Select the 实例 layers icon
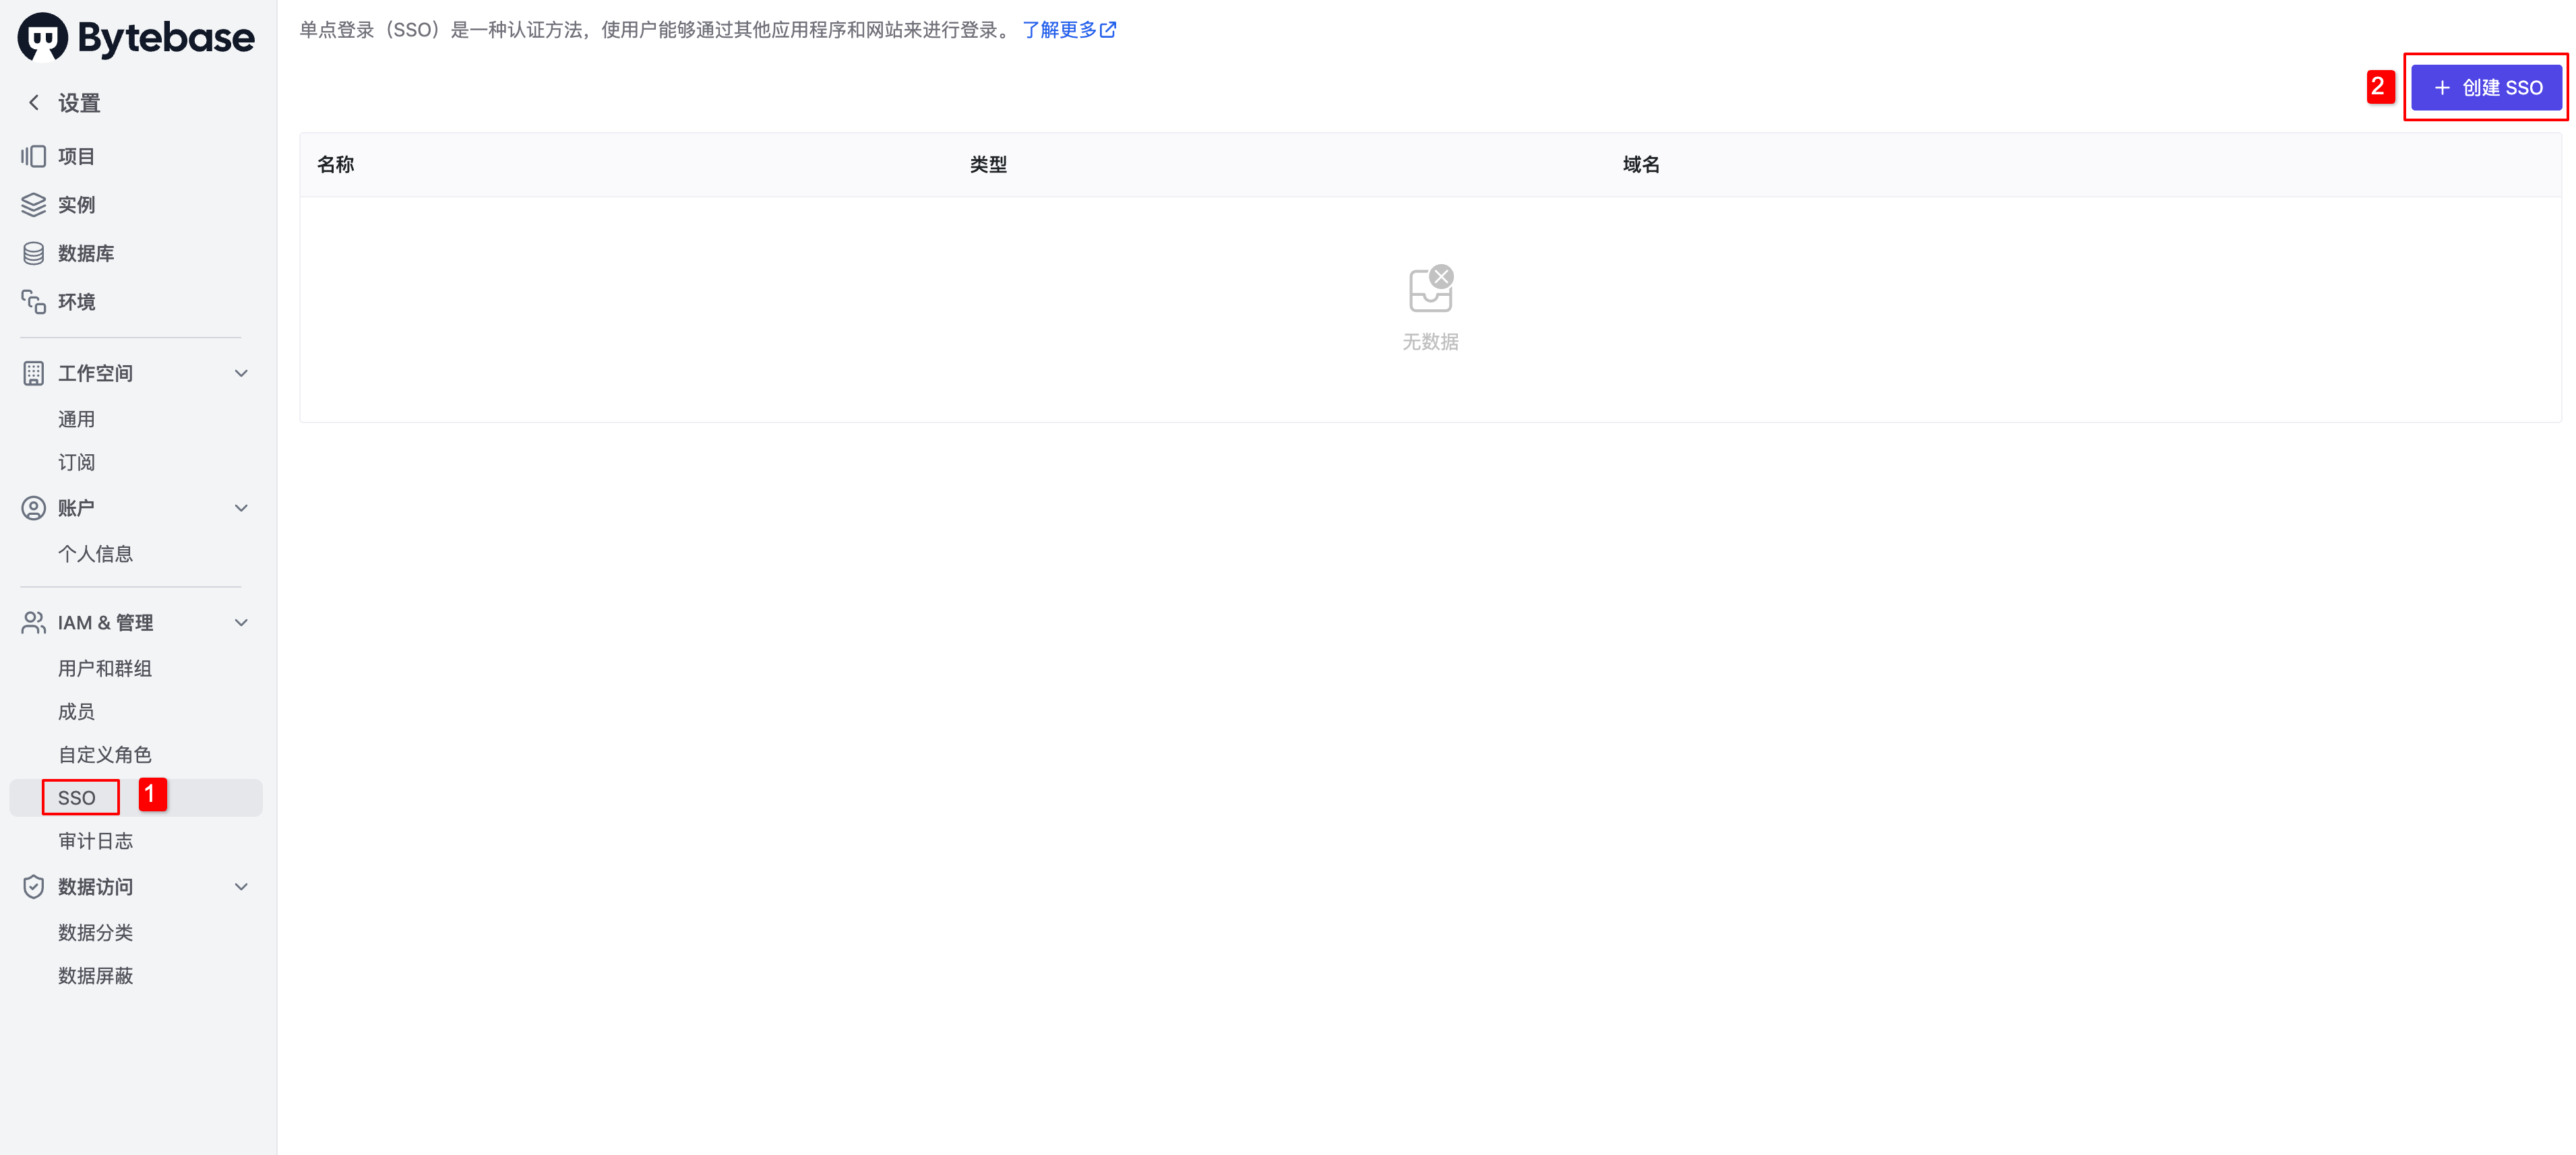The image size is (2576, 1155). (x=33, y=204)
